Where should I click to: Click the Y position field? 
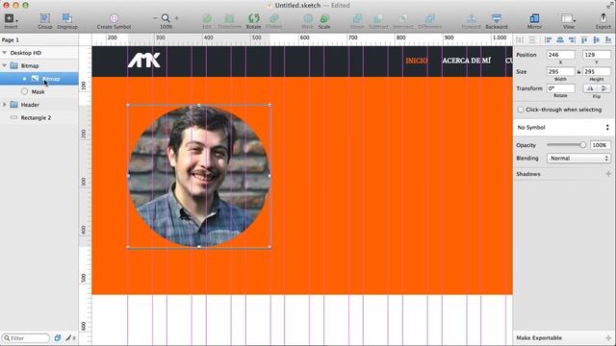tap(597, 55)
